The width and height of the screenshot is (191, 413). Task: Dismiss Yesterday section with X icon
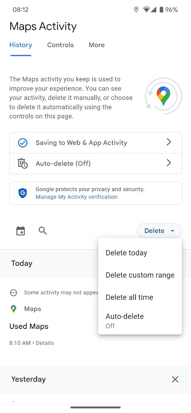pyautogui.click(x=175, y=380)
